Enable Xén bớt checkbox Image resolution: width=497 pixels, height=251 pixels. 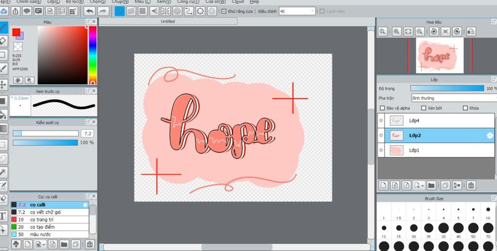click(423, 108)
